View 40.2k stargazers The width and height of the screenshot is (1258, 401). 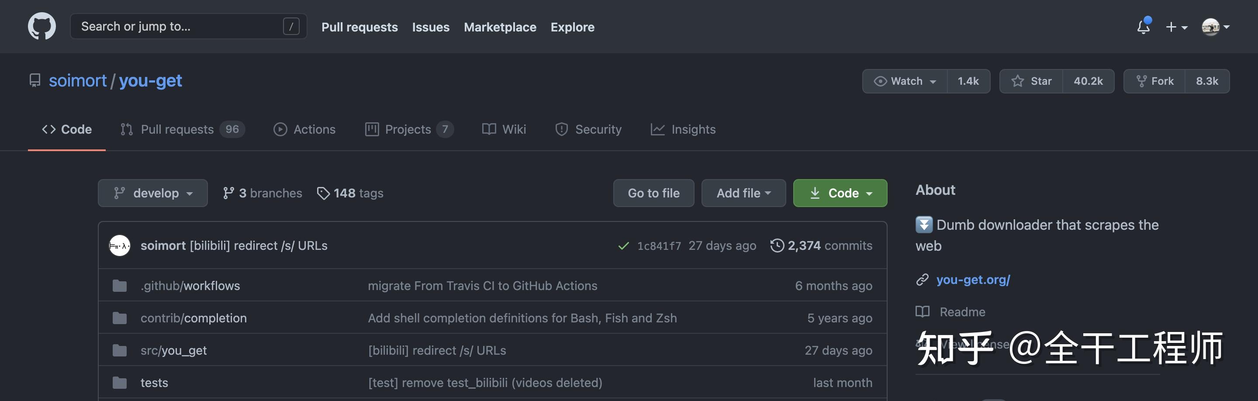[x=1088, y=81]
